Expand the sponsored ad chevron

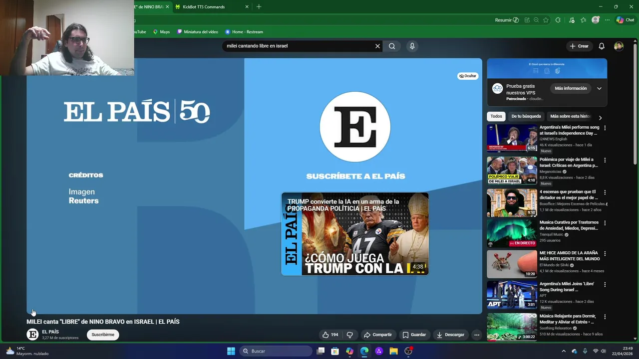599,88
